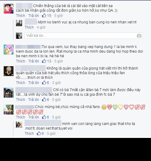
Task: Like the Chiến thắng của bé comment
Action: (21, 16)
